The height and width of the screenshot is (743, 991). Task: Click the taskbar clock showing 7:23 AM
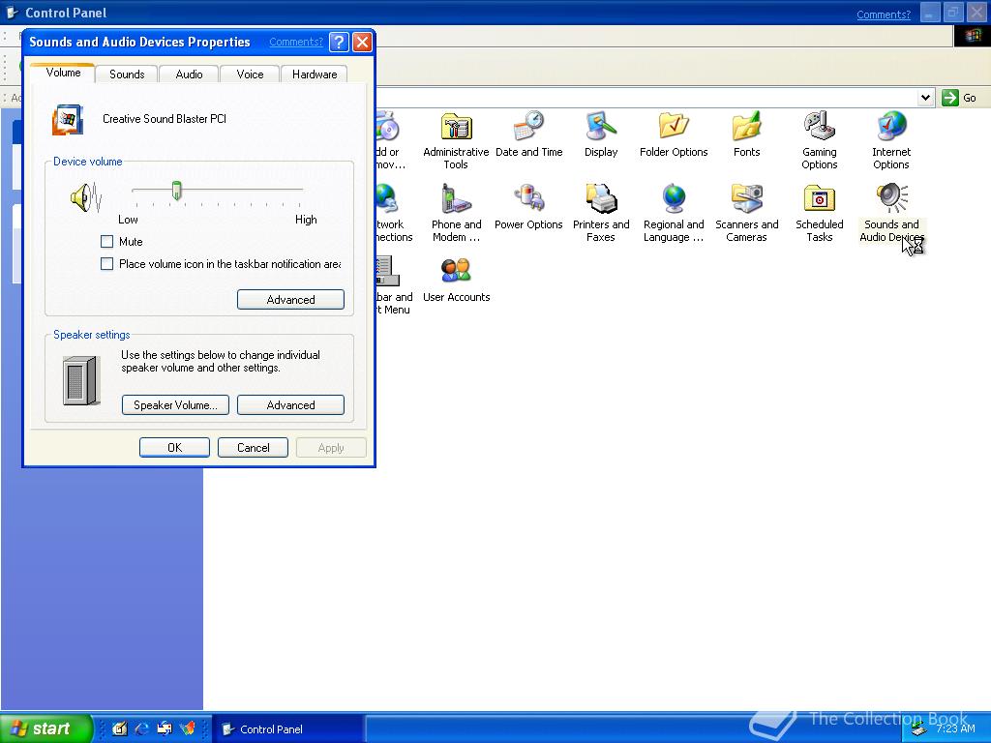click(955, 728)
